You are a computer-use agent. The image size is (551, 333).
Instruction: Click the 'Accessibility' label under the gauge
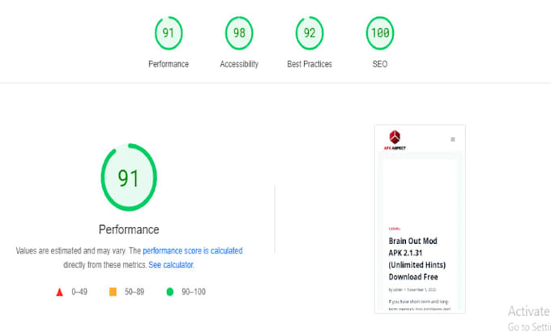click(x=239, y=64)
